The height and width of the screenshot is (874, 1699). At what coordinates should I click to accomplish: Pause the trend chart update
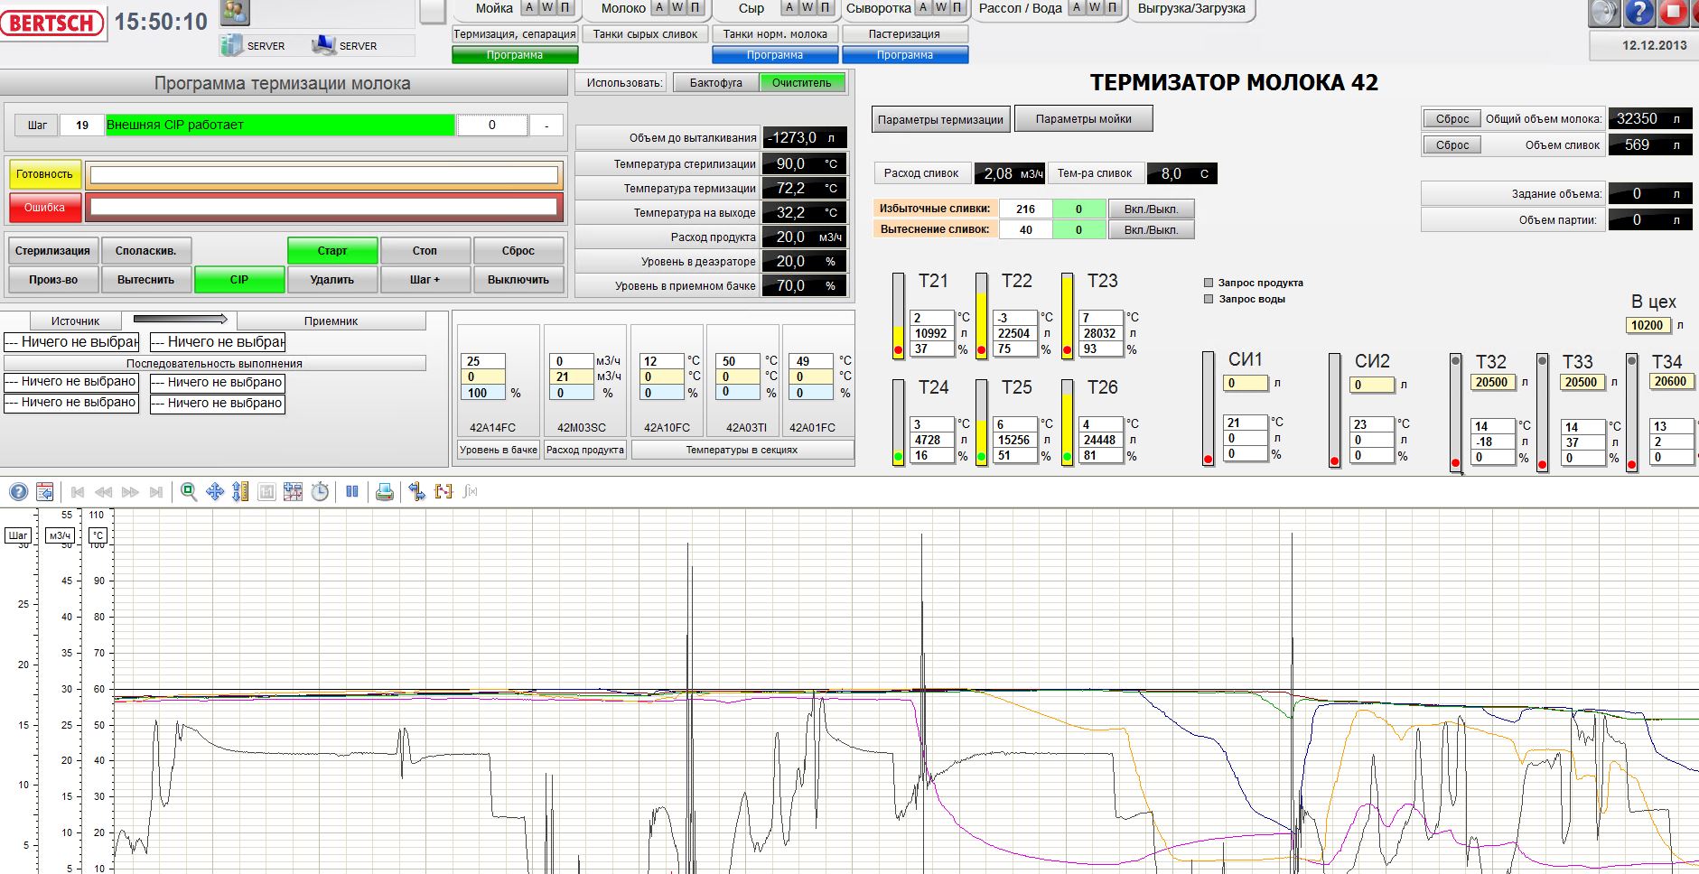[x=352, y=492]
